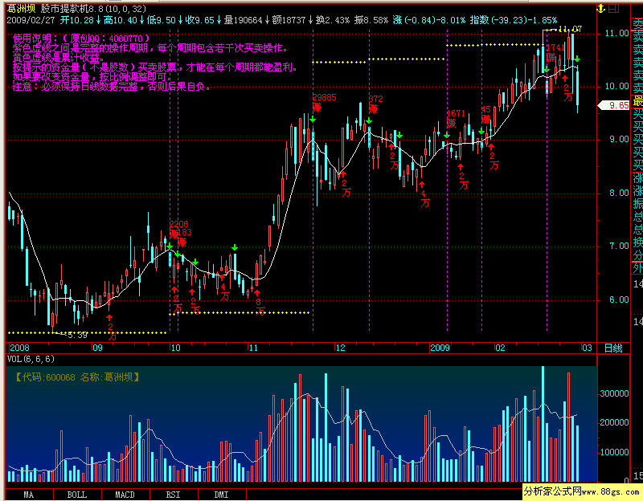Click the high price 高10.40
Screen dimensions: 643x501
pos(121,19)
